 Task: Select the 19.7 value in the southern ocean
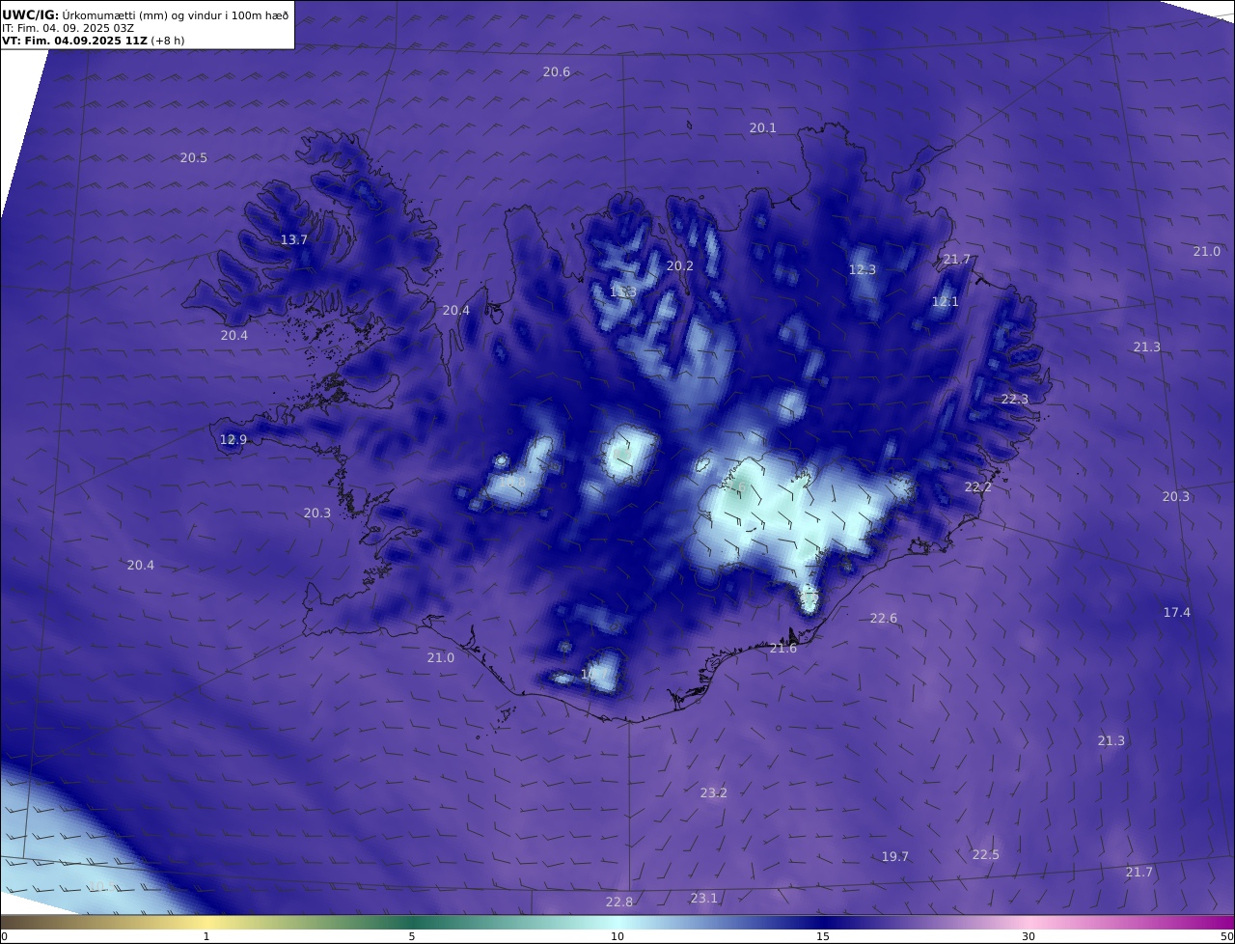[894, 857]
